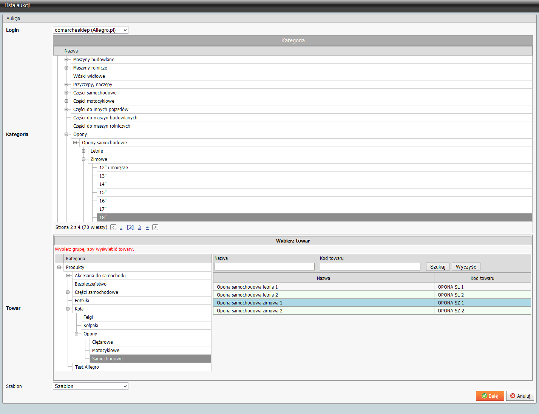Screen dimensions: 539x414
Task: Select Test Allegro product group
Action: pos(142,367)
